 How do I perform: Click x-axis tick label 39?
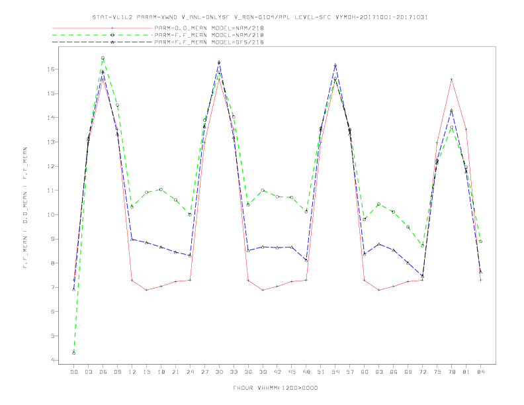pyautogui.click(x=263, y=372)
